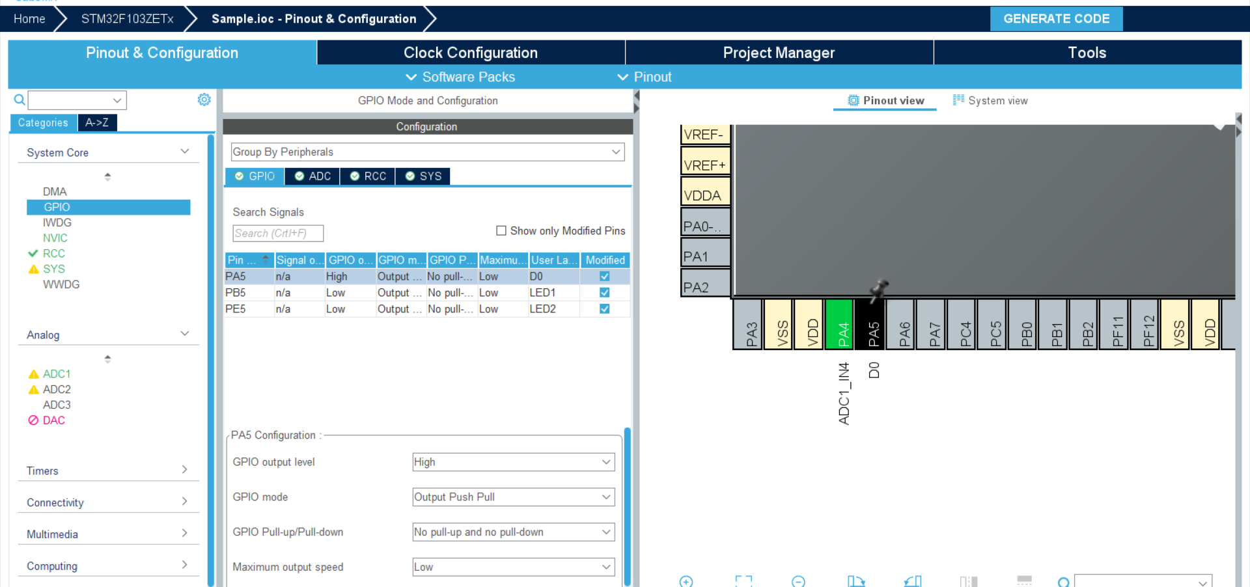
Task: Click the magnifier icon beside the category search box
Action: click(x=20, y=100)
